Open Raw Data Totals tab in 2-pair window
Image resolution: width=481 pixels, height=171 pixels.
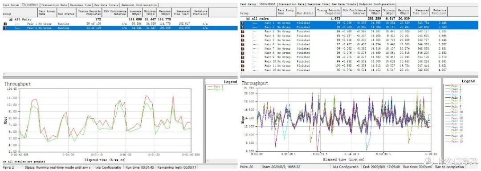106,5
